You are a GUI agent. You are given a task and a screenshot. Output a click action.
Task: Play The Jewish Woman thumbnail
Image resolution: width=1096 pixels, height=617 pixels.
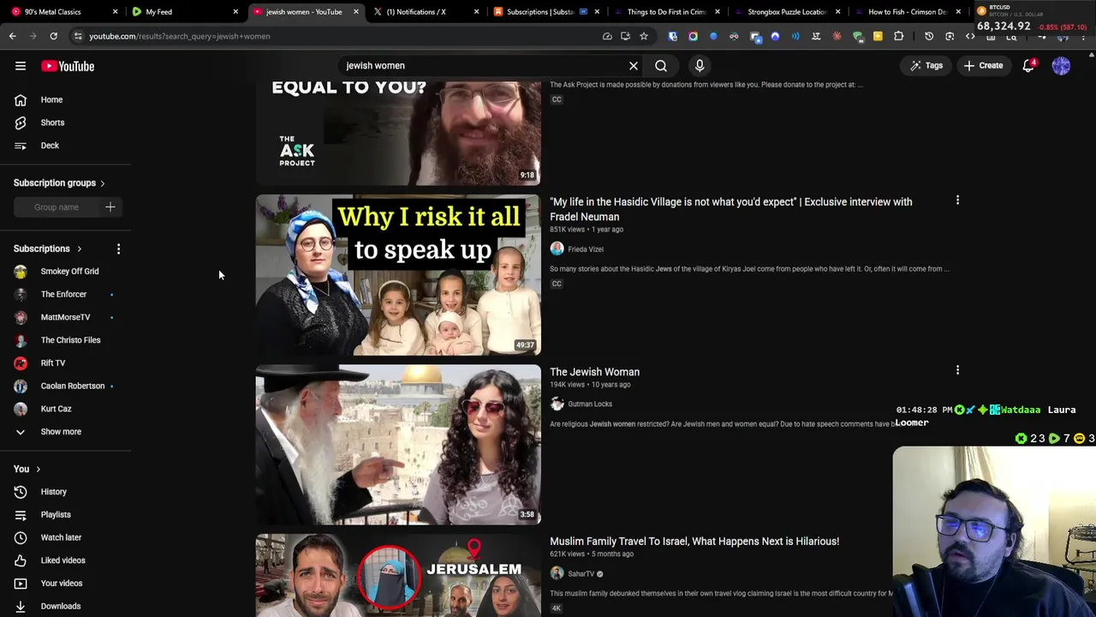coord(398,445)
